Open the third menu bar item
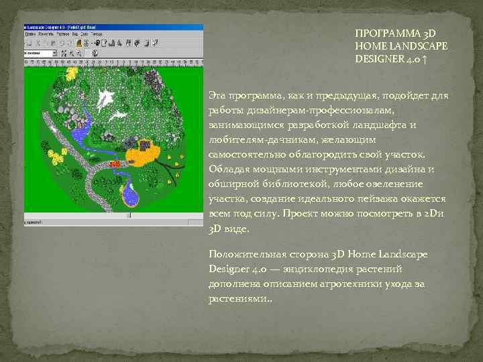 tap(63, 34)
